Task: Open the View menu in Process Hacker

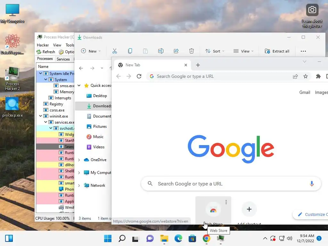Action: tap(57, 45)
